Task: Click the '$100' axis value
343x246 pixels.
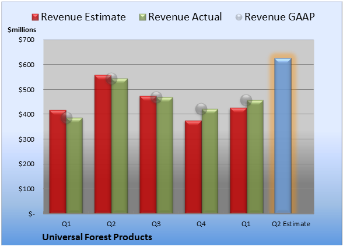Action: (26, 189)
